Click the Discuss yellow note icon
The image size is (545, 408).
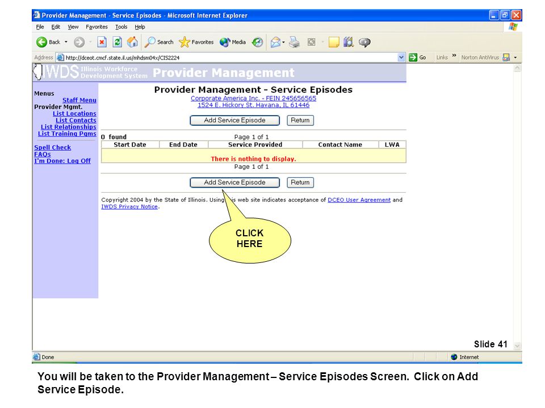point(334,42)
